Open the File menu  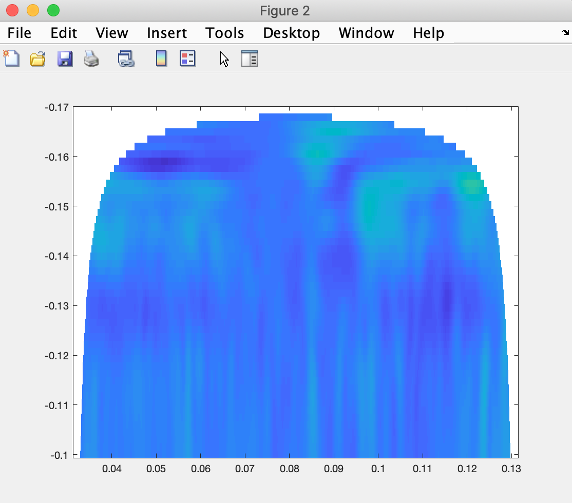(x=19, y=33)
